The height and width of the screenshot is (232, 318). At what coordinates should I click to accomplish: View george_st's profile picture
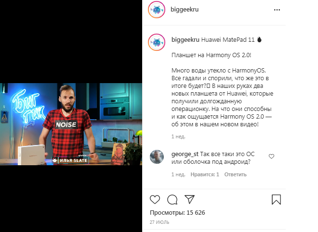pos(157,157)
